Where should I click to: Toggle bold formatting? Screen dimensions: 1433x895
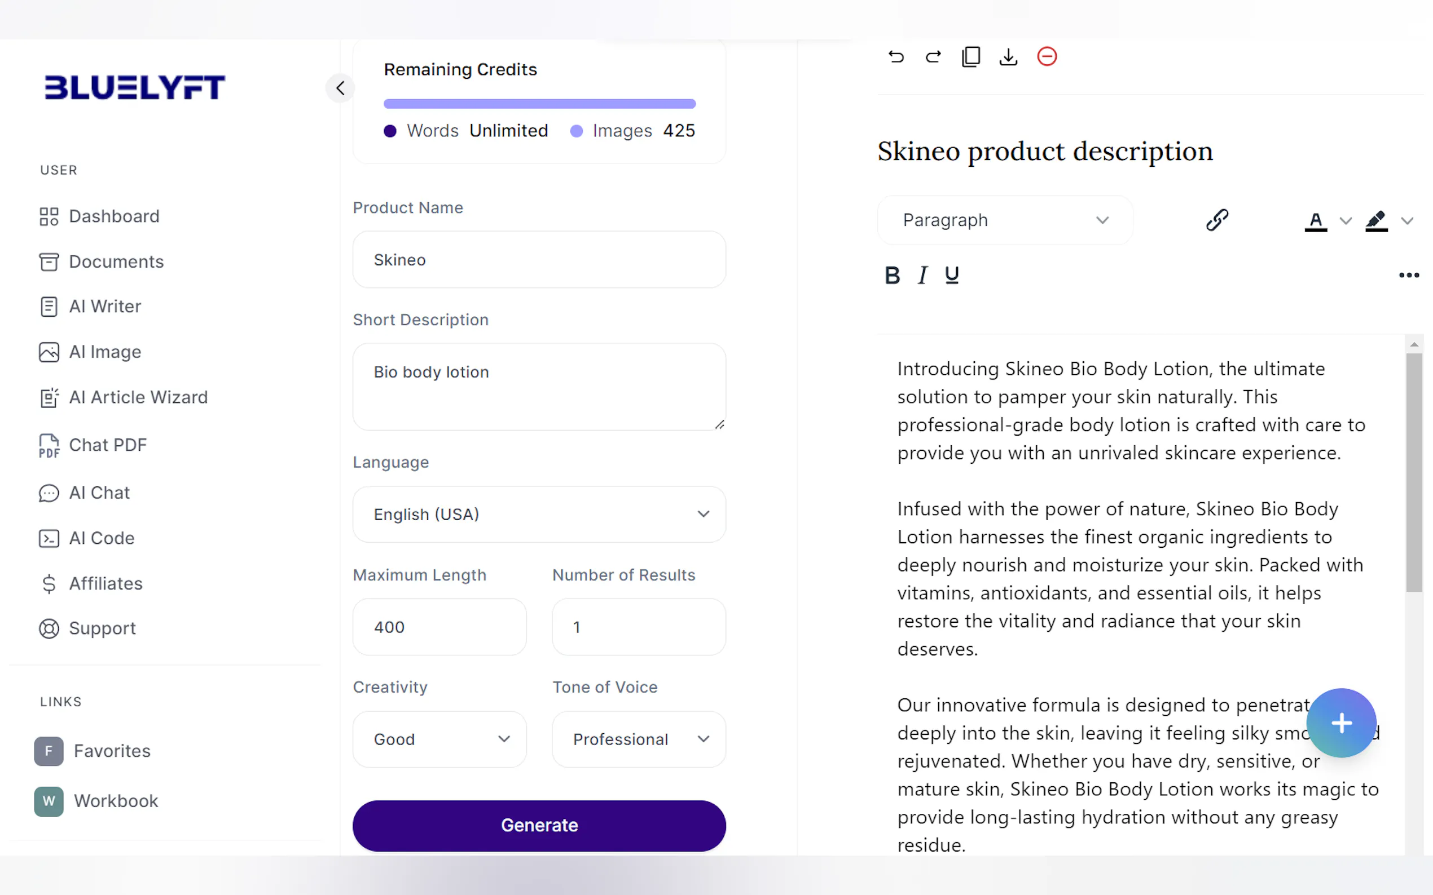pos(892,275)
